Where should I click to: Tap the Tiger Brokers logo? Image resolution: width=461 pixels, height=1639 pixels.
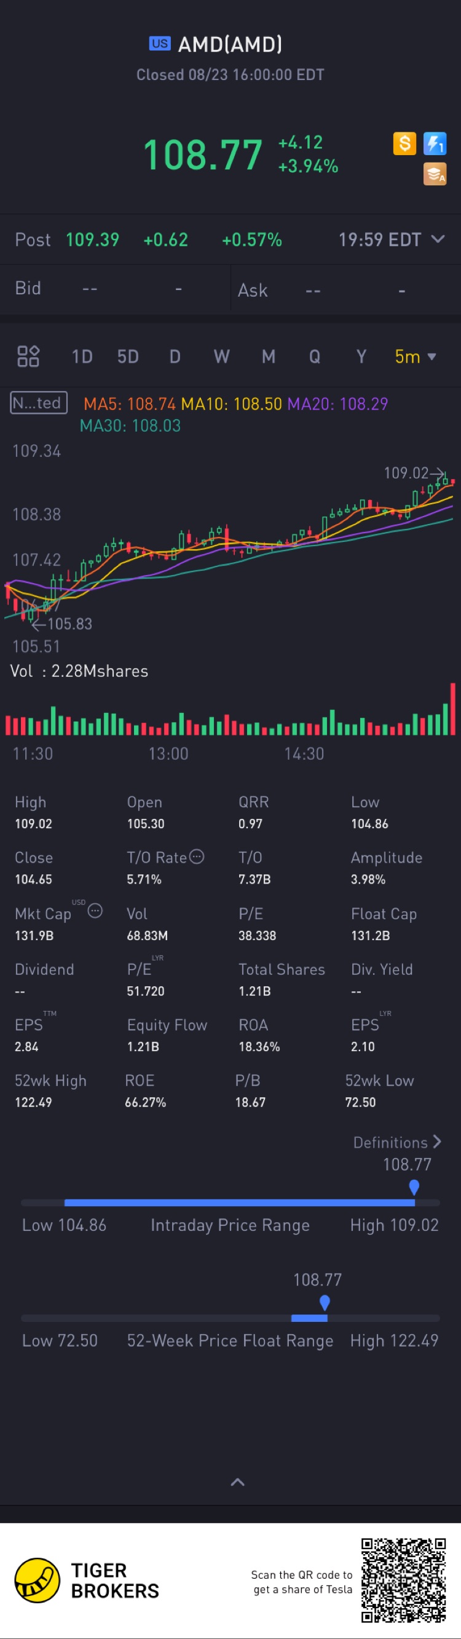coord(37,1580)
